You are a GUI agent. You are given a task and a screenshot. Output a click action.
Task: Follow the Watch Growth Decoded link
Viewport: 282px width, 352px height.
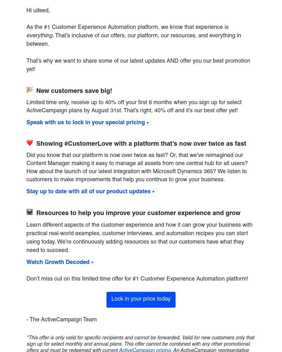[58, 263]
